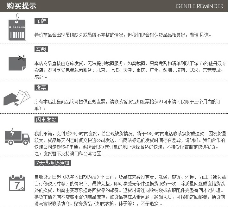228x207 pixels.
Task: Click the note about 澳门 and 台湾 shipping
Action: coord(67,154)
